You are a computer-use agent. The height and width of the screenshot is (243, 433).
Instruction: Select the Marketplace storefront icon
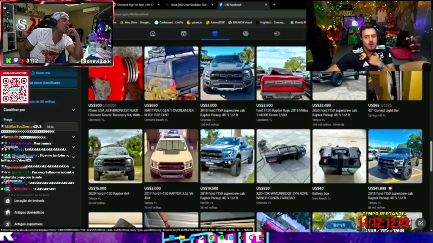tap(215, 33)
